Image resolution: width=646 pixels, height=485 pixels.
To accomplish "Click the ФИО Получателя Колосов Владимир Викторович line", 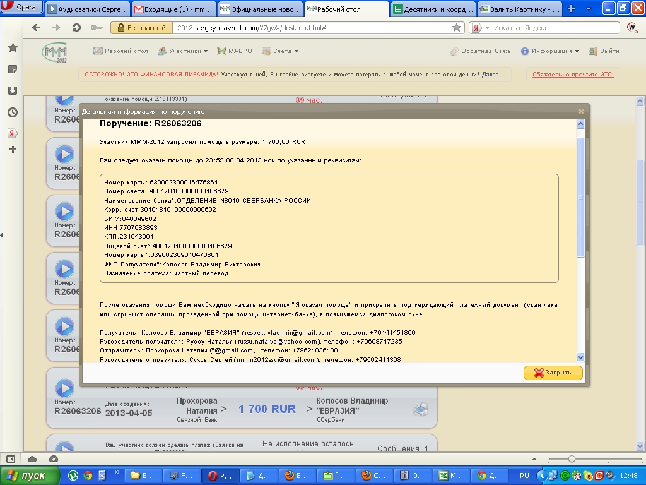I will 182,265.
